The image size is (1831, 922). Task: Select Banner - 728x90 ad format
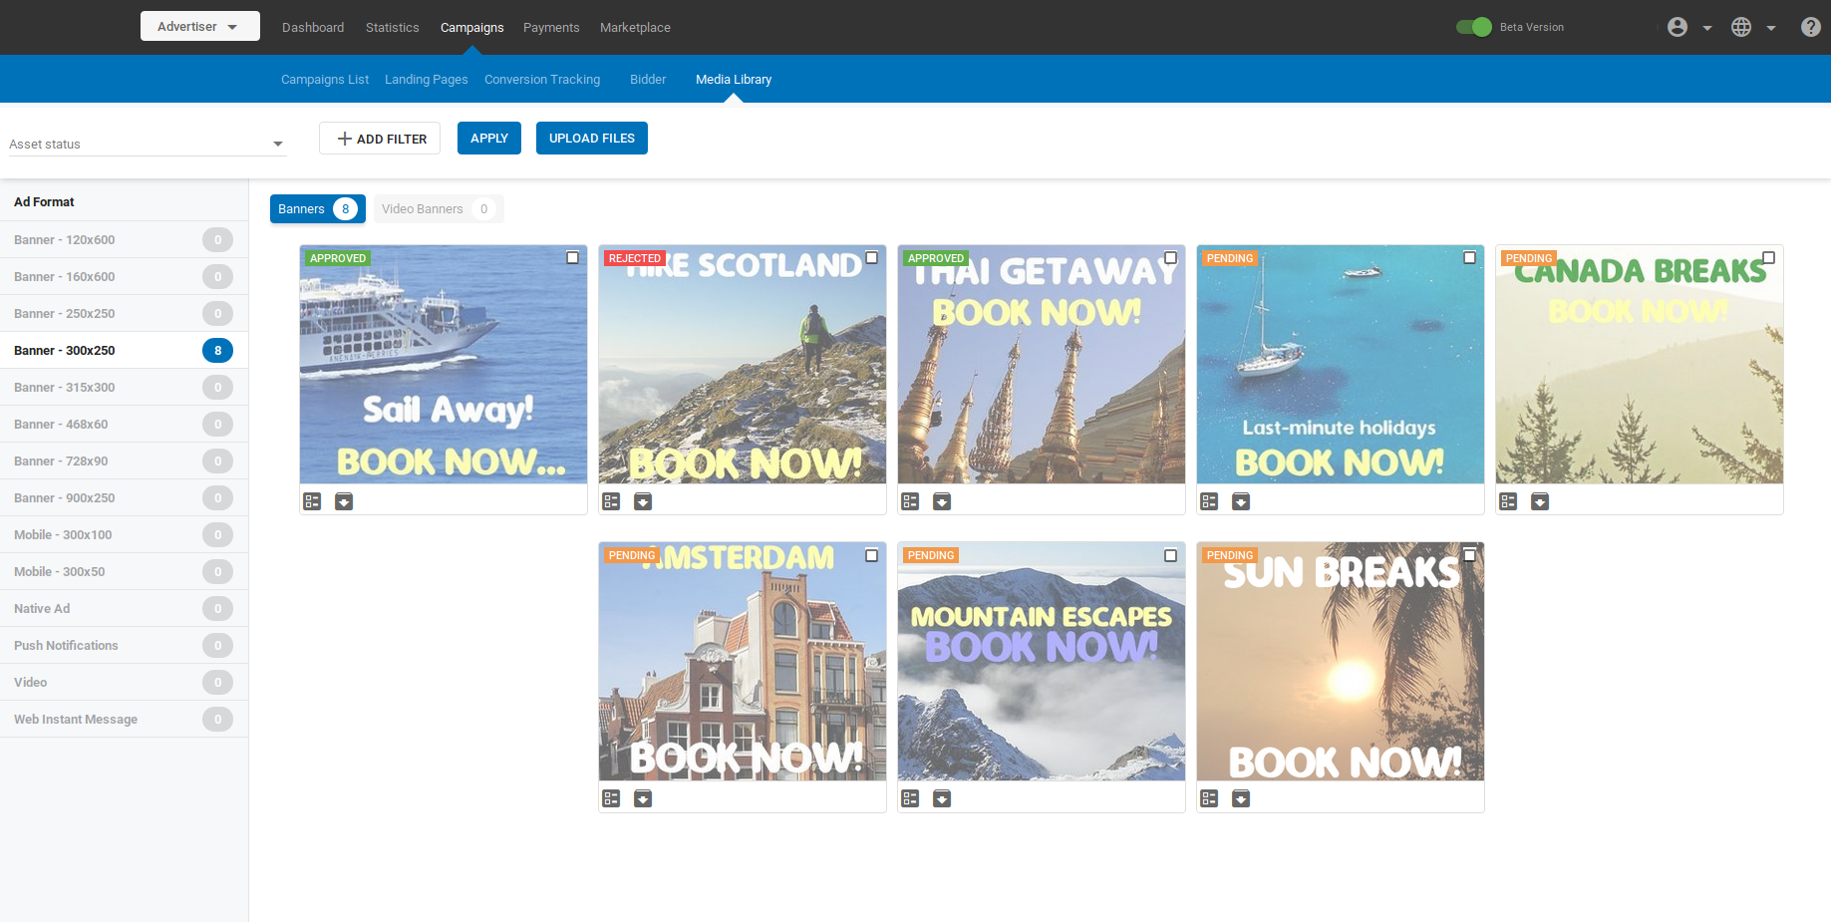coord(61,461)
